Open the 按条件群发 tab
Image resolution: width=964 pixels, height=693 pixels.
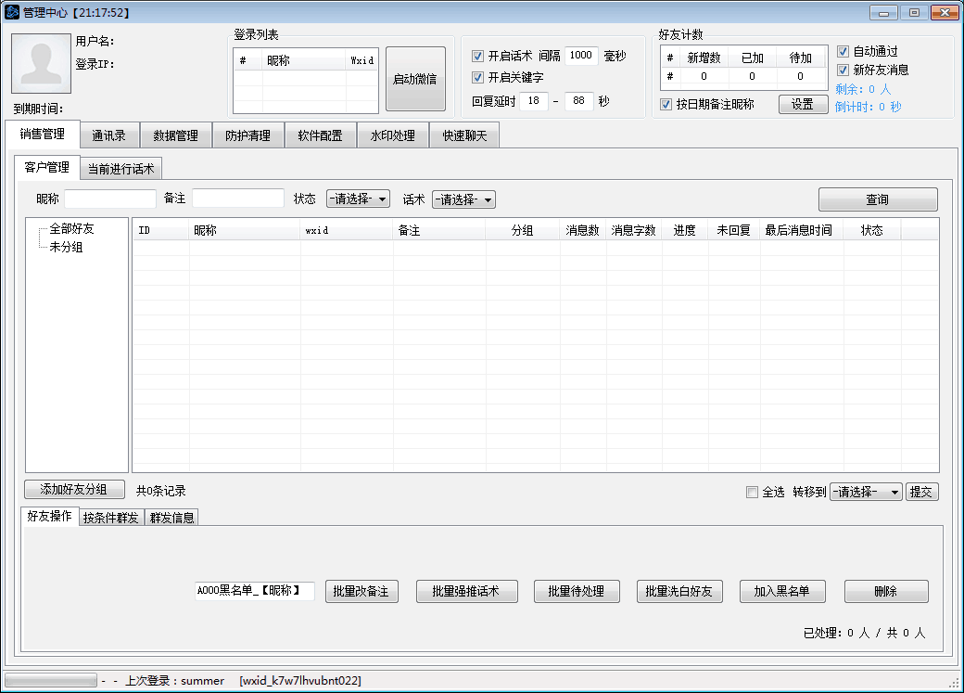pos(110,518)
